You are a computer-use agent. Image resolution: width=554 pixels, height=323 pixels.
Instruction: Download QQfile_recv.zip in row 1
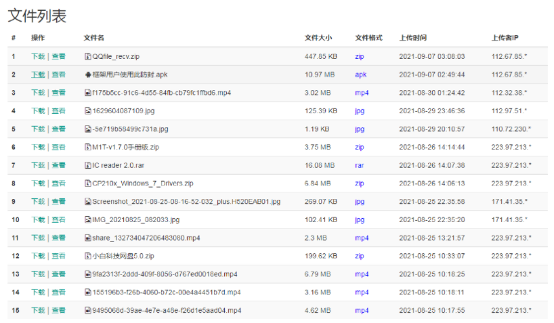tap(38, 56)
